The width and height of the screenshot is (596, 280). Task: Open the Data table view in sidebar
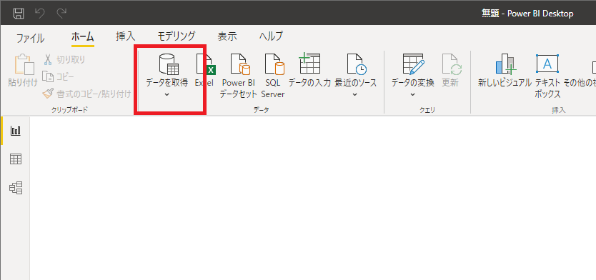pyautogui.click(x=16, y=159)
